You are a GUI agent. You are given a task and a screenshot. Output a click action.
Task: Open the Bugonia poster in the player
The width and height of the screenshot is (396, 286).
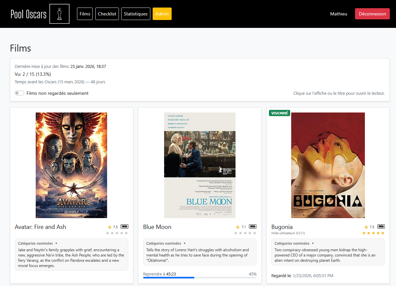point(328,165)
